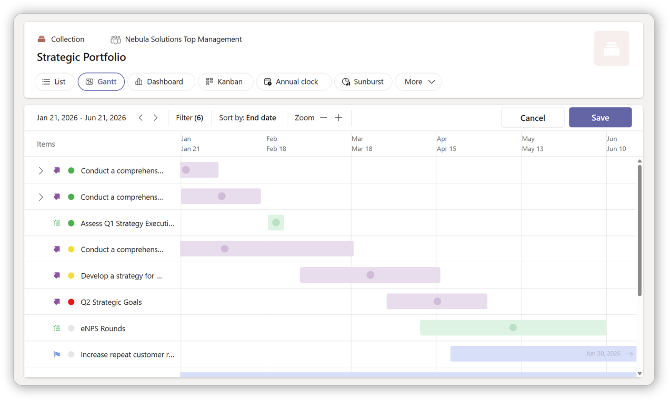Click the blue flag icon beside Increase repeat customer

57,354
